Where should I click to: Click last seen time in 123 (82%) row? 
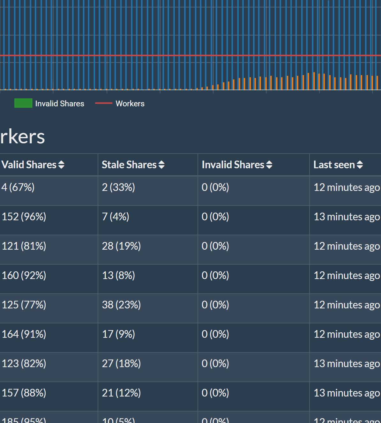[347, 363]
